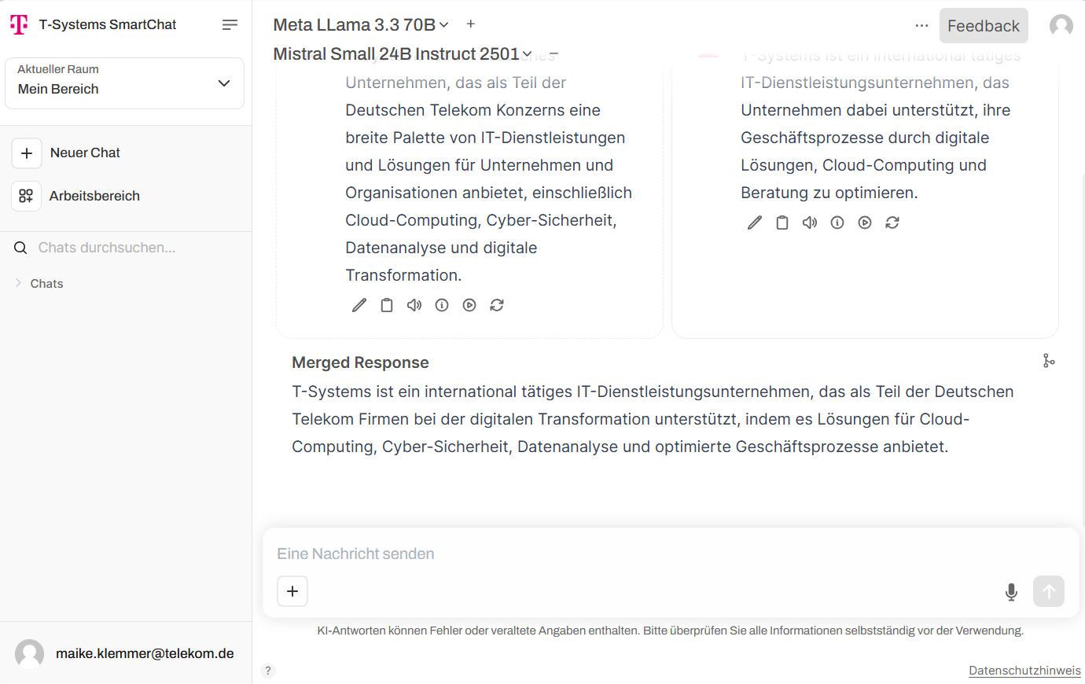The width and height of the screenshot is (1085, 684).
Task: Click the T-Systems SmartChat title
Action: click(108, 25)
